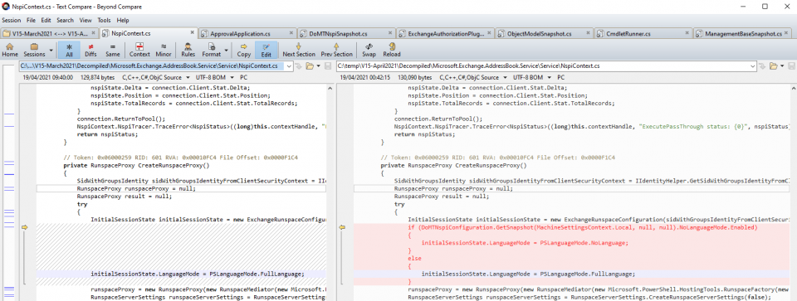Jump to Next Section

pyautogui.click(x=299, y=50)
